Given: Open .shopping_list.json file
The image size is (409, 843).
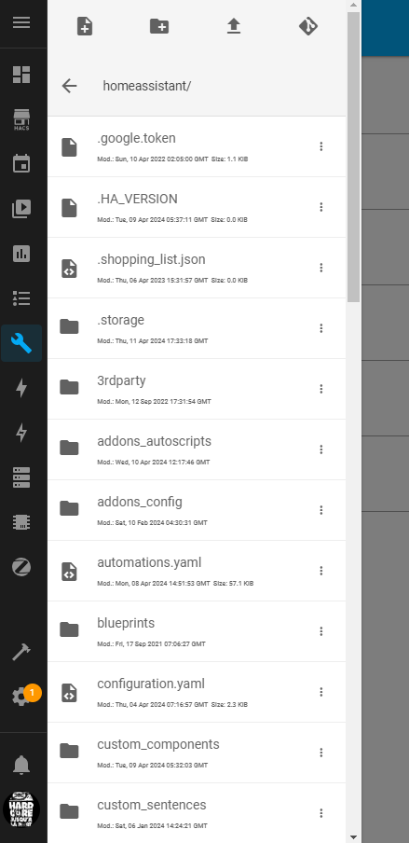Looking at the screenshot, I should coord(197,268).
